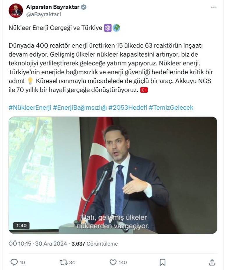Click the retweet arrows icon
233x270 pixels.
click(x=63, y=262)
